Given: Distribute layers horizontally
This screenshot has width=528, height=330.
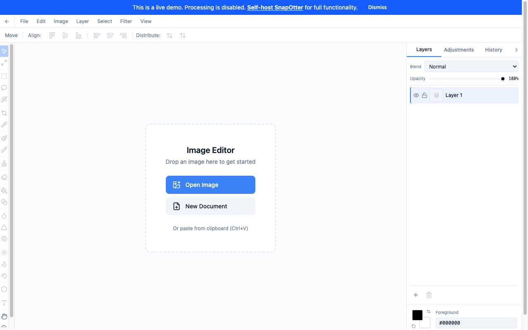Looking at the screenshot, I should 170,35.
